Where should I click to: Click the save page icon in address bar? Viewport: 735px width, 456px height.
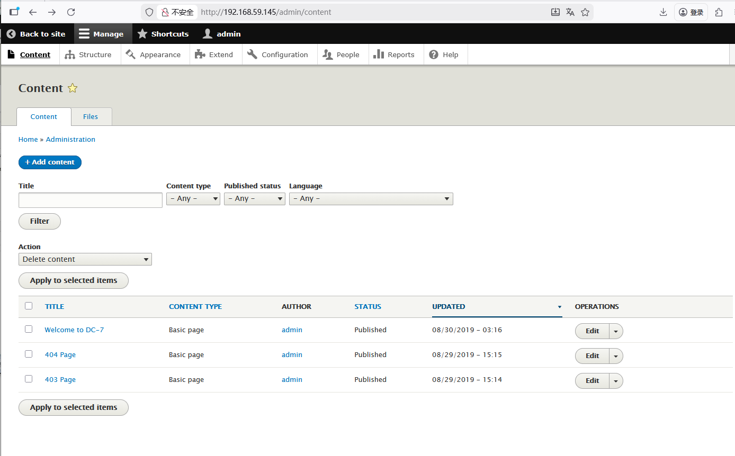click(x=555, y=12)
